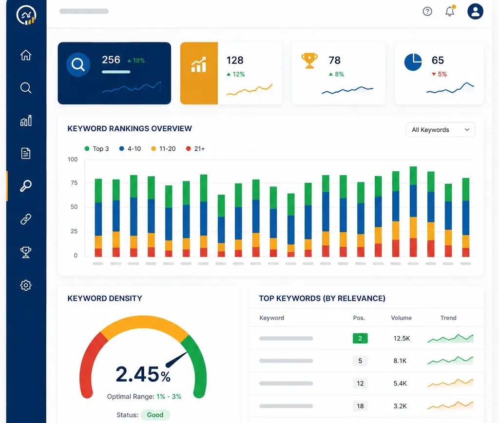The width and height of the screenshot is (499, 423).
Task: Click the position 5 badge
Action: pyautogui.click(x=360, y=361)
